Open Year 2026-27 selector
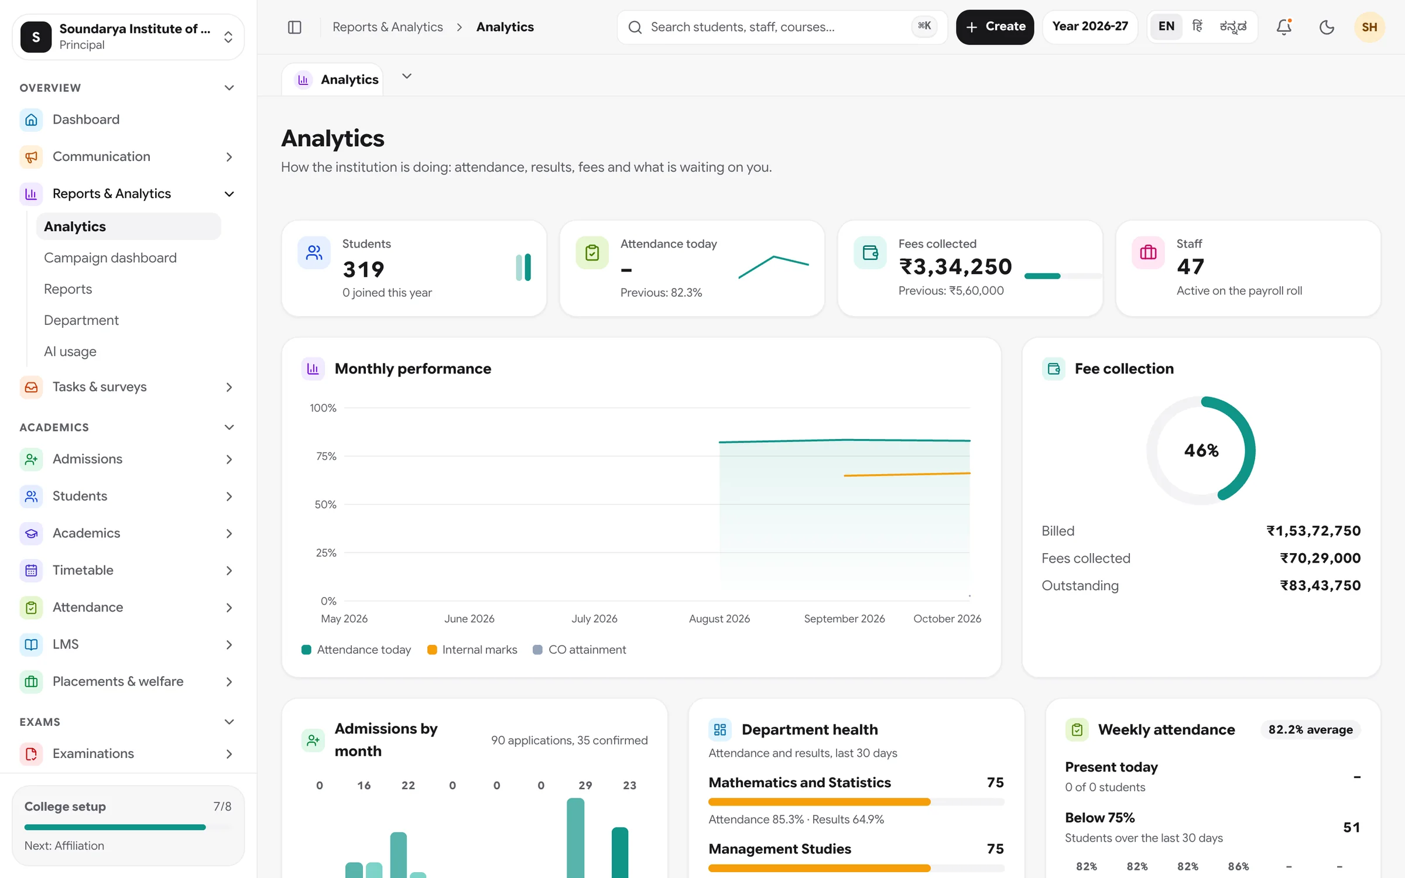 point(1089,26)
